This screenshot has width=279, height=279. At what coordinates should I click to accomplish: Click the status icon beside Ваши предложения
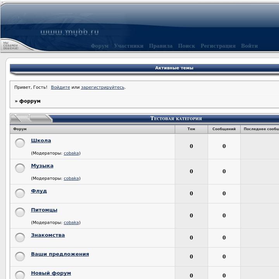(20, 257)
